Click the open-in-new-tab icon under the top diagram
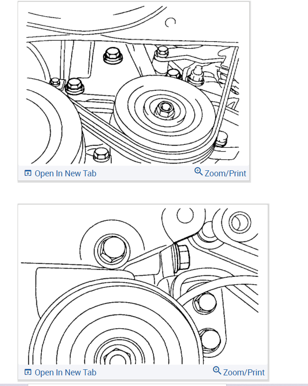308x386 pixels. pyautogui.click(x=28, y=173)
